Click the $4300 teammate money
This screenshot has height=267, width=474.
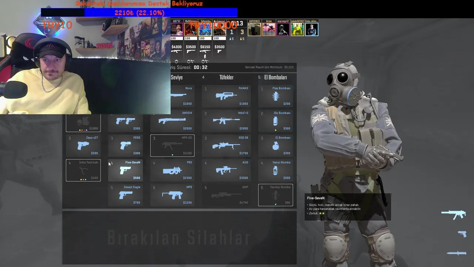coord(177,47)
